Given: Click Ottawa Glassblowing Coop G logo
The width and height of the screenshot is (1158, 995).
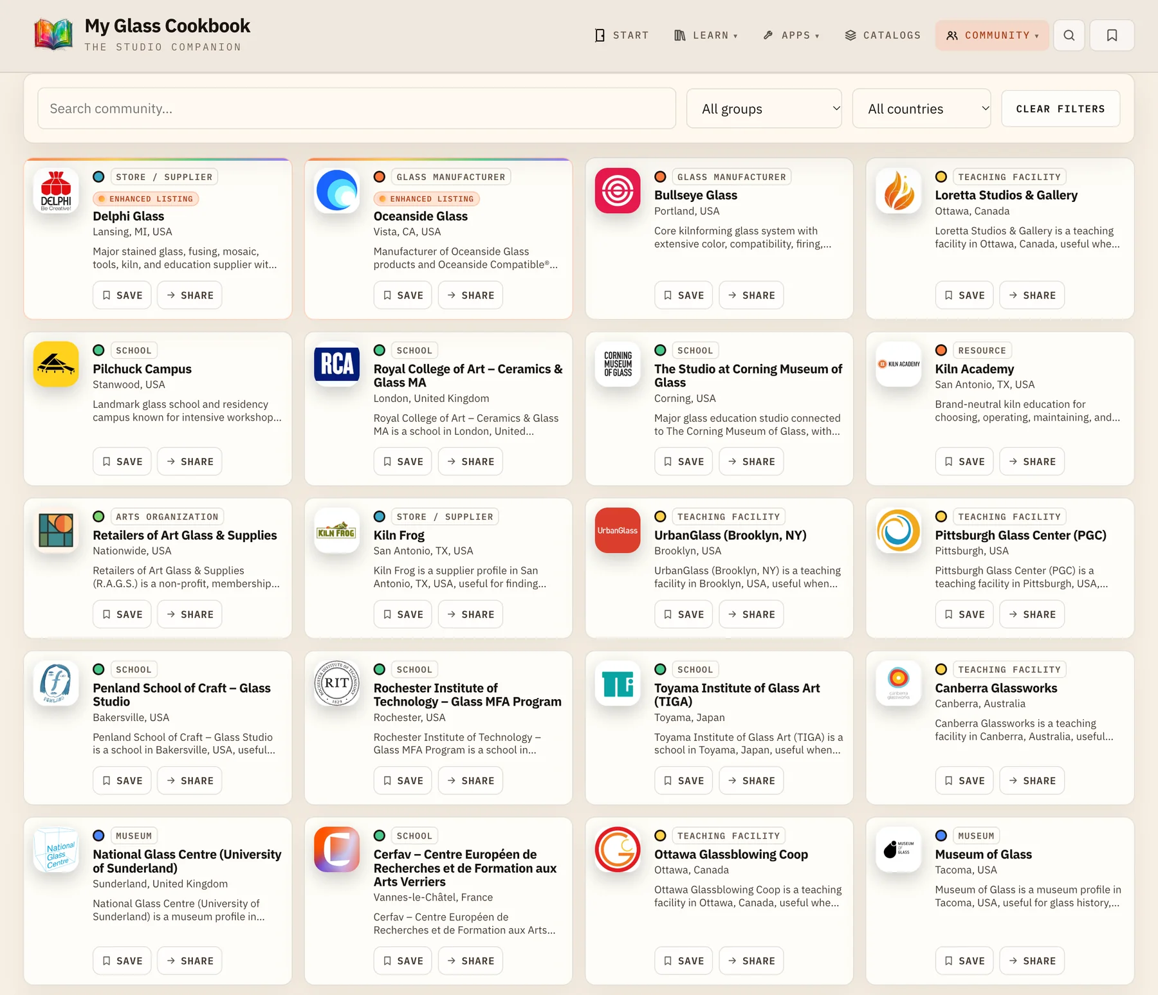Looking at the screenshot, I should point(618,850).
